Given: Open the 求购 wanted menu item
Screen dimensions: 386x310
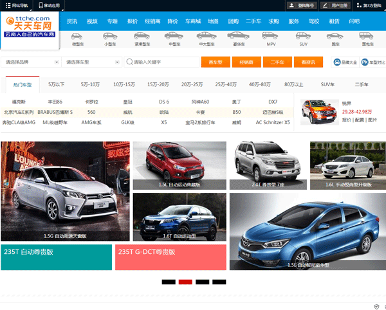Looking at the screenshot, I should click(x=273, y=21).
